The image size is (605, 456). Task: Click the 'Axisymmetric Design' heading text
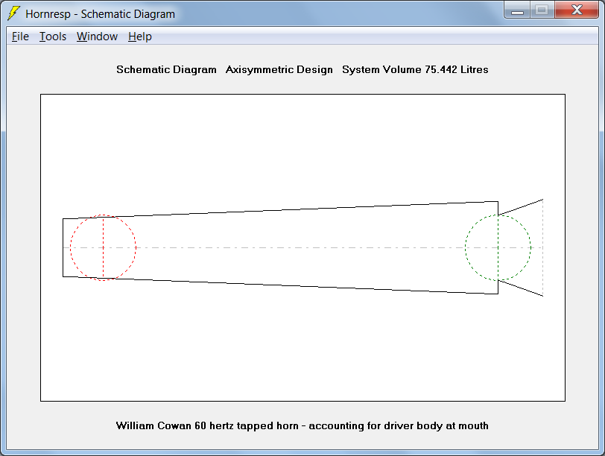tap(279, 69)
